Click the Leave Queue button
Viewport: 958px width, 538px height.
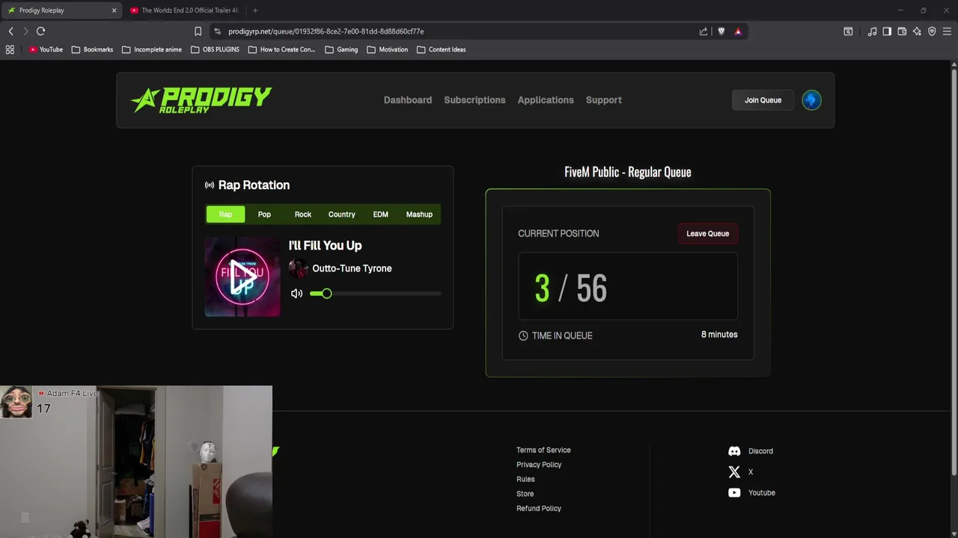coord(707,234)
